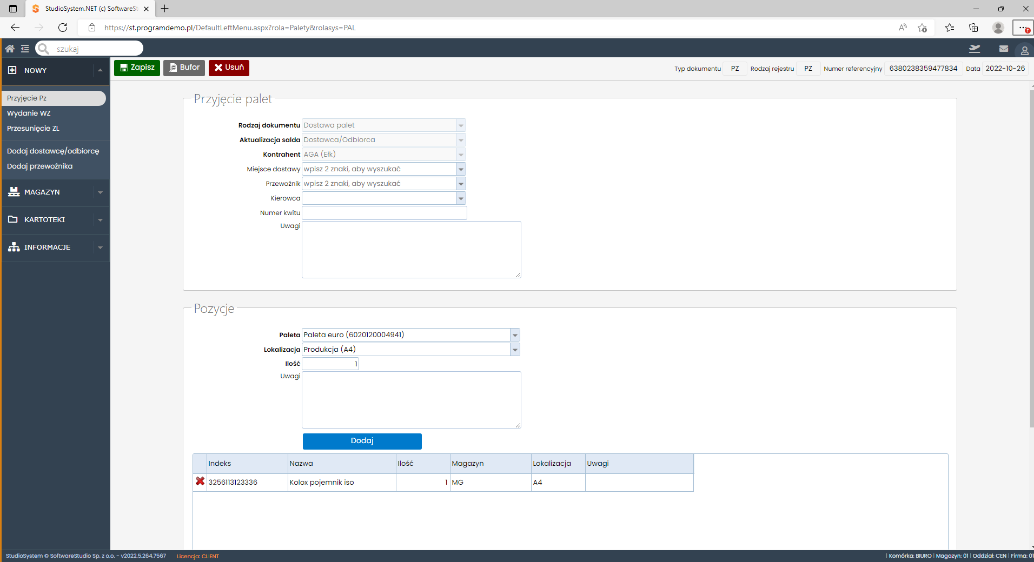The image size is (1034, 562).
Task: Click the Ilość quantity field
Action: click(x=330, y=364)
